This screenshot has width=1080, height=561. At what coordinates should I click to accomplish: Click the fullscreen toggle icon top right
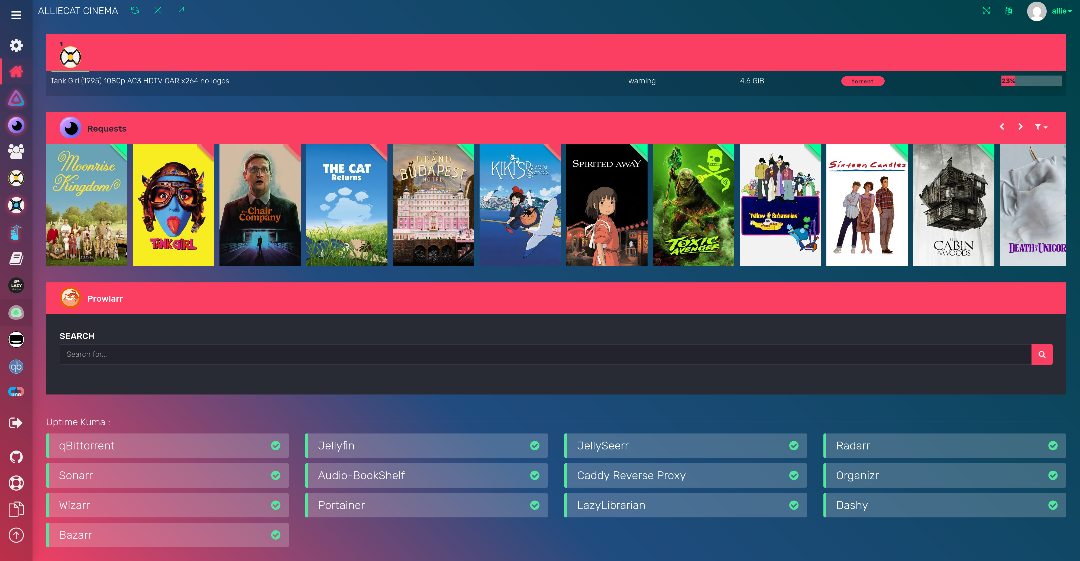(986, 11)
